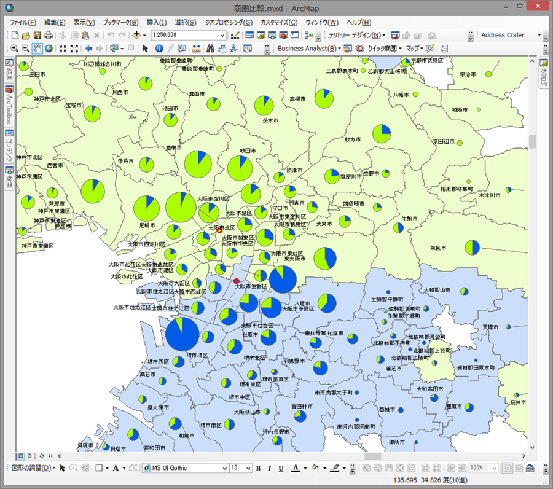The width and height of the screenshot is (553, 489).
Task: Switch to Layout View button
Action: click(x=29, y=456)
